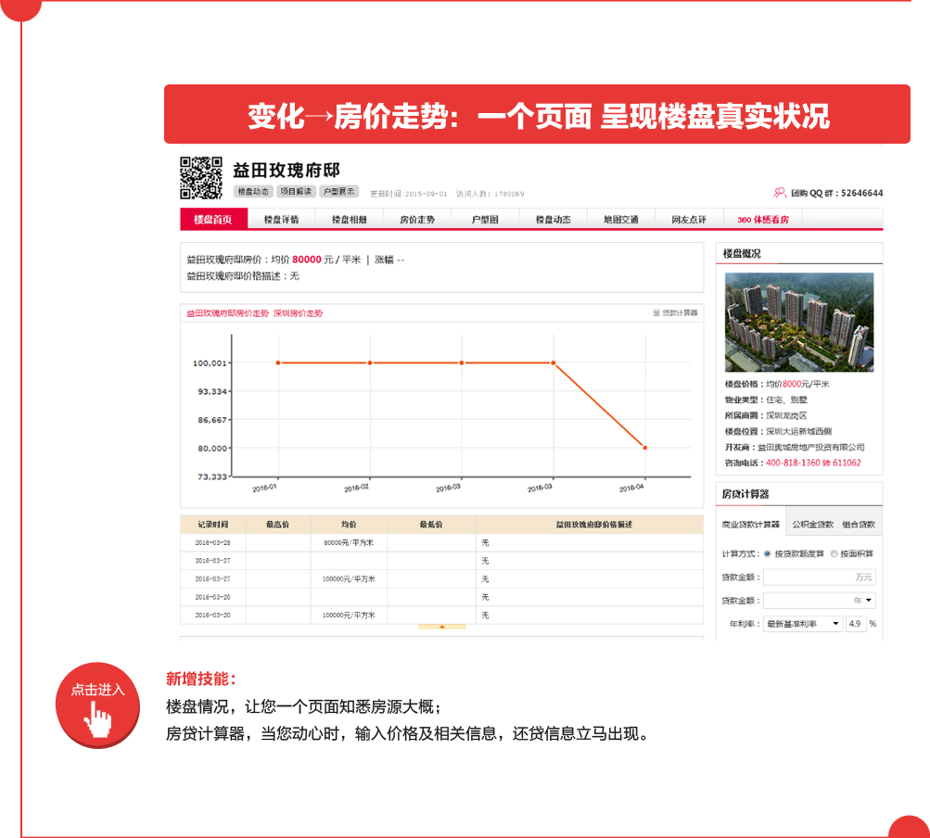Click the red 点击进入 hand button
The height and width of the screenshot is (838, 930).
pyautogui.click(x=98, y=705)
